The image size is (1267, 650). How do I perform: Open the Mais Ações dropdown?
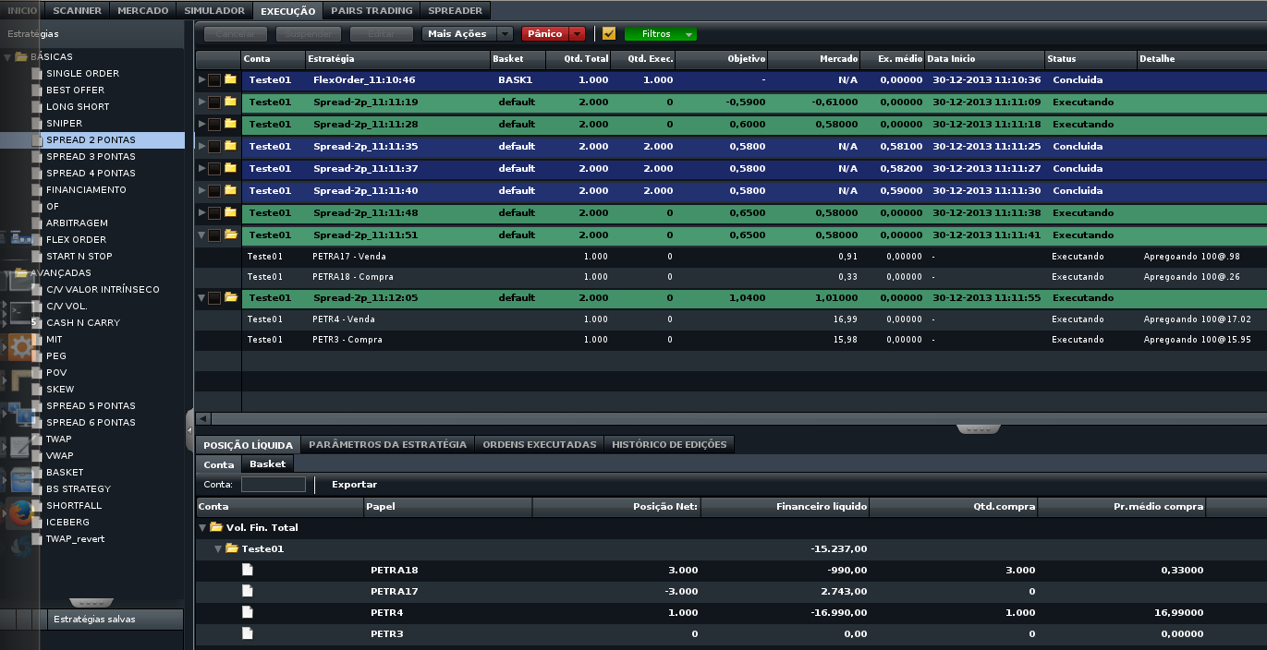[467, 33]
